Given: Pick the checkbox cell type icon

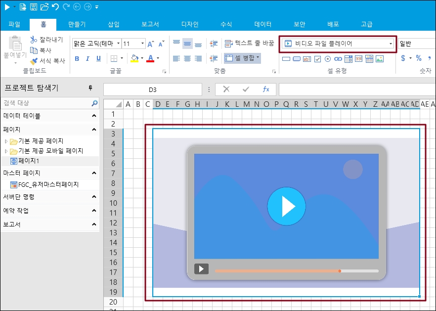Looking at the screenshot, I should coord(317,59).
